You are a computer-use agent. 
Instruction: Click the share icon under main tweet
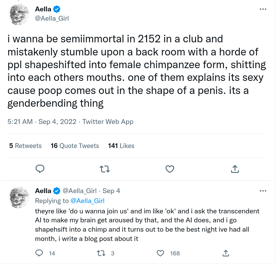coord(235,169)
